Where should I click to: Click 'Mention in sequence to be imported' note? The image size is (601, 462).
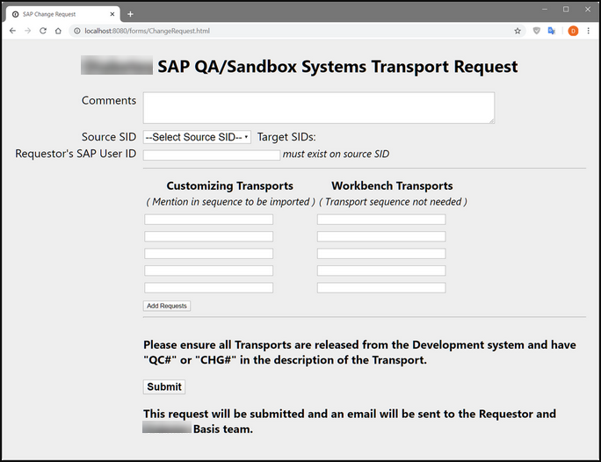point(231,202)
